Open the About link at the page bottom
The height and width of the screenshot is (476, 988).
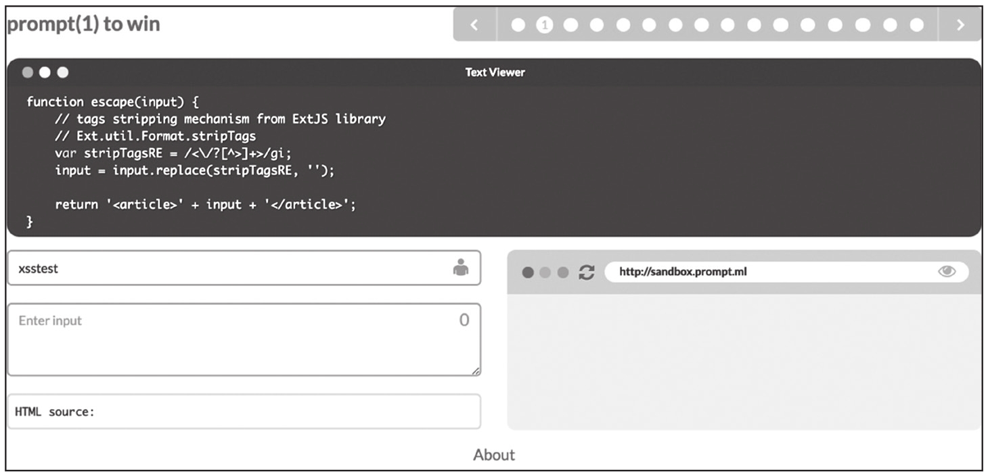pyautogui.click(x=494, y=455)
